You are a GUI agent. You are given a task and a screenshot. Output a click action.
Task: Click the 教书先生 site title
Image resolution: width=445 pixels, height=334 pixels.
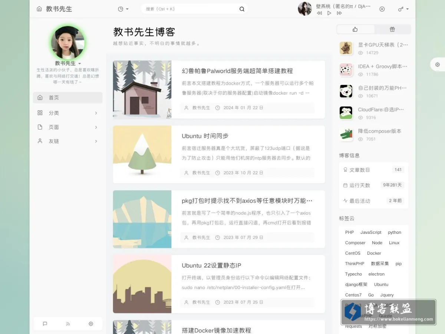point(59,9)
